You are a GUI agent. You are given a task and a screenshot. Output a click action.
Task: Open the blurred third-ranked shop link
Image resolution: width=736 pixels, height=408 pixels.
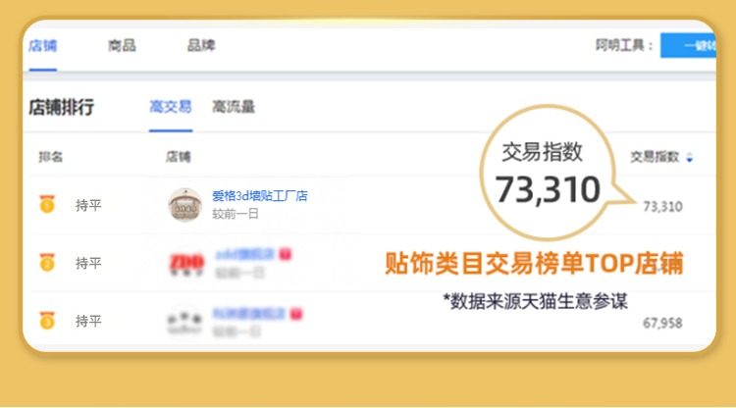click(249, 314)
